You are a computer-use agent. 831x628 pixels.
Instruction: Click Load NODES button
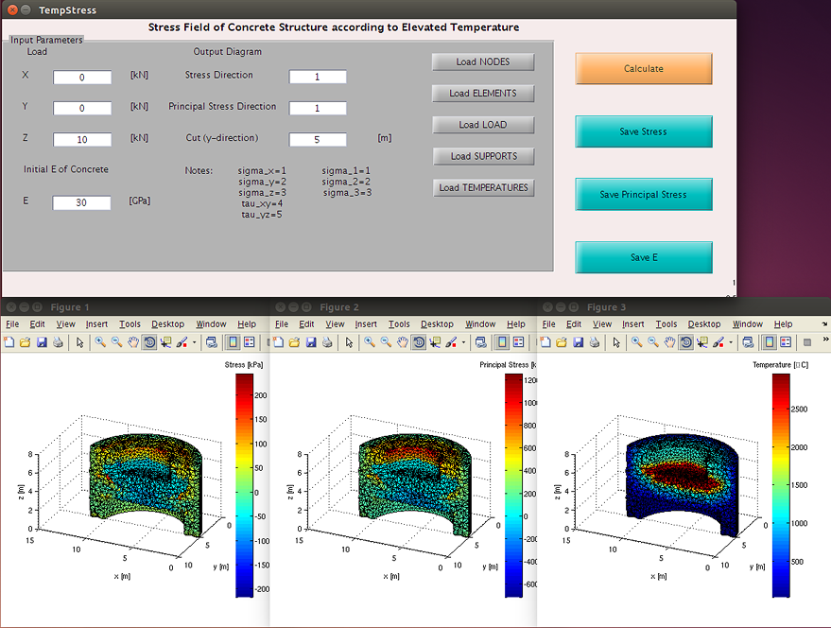[483, 62]
